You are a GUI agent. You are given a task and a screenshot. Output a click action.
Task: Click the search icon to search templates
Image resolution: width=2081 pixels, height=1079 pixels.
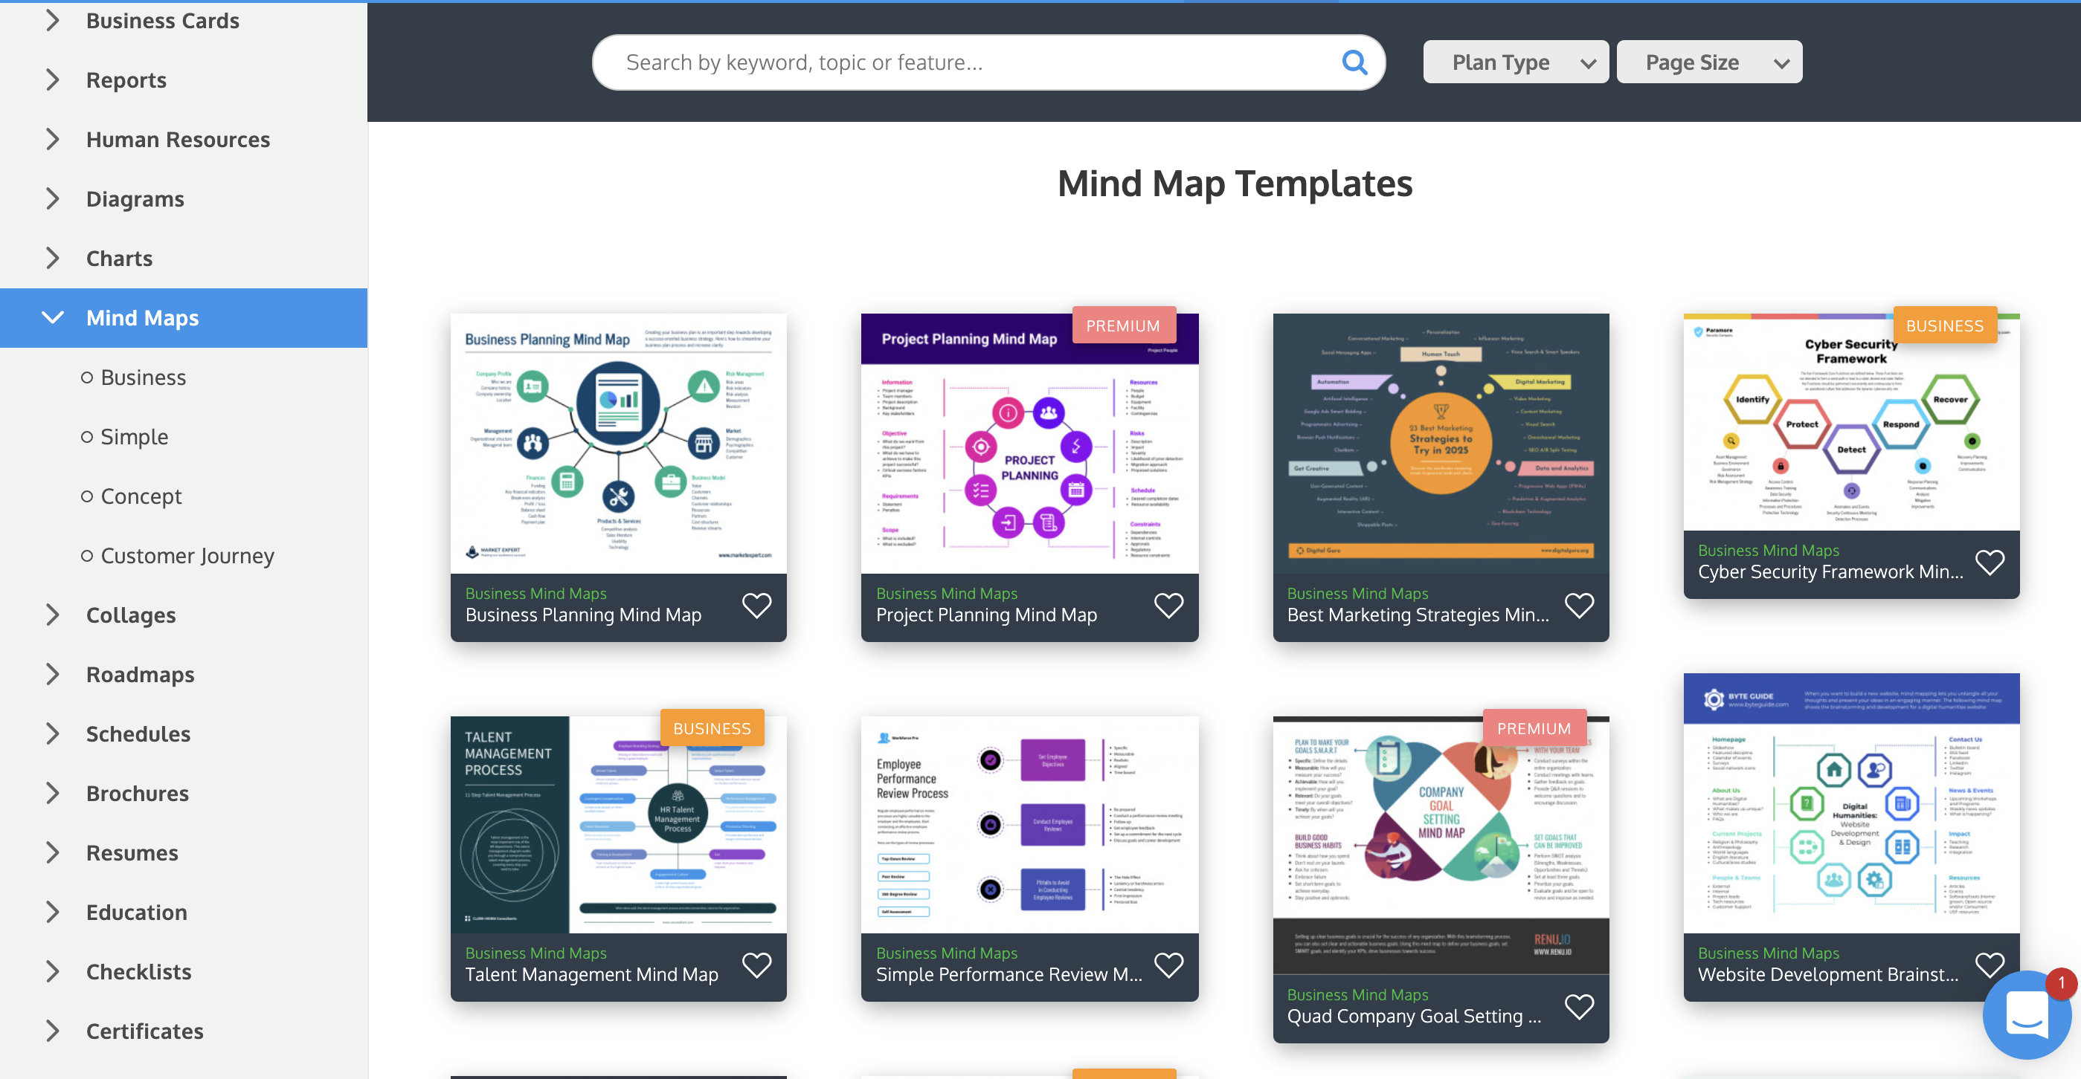pos(1354,60)
